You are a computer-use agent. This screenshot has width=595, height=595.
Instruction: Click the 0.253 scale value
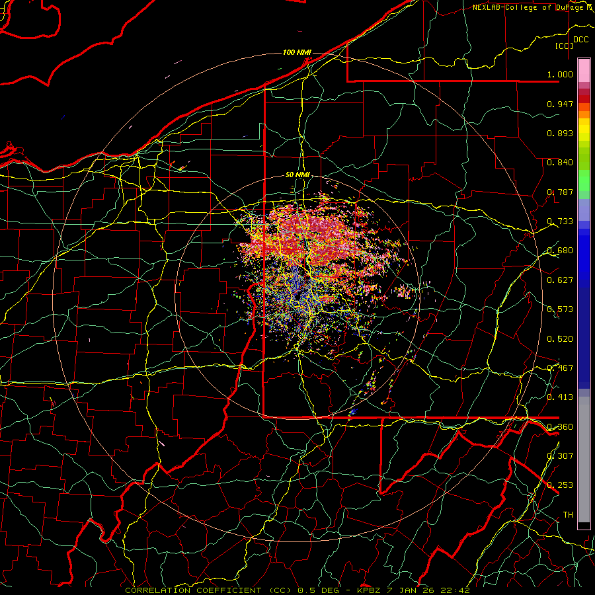pos(560,485)
